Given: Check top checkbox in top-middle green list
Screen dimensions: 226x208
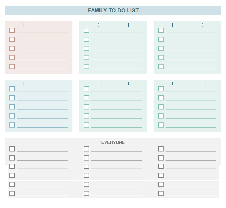Looking at the screenshot, I should 87,30.
